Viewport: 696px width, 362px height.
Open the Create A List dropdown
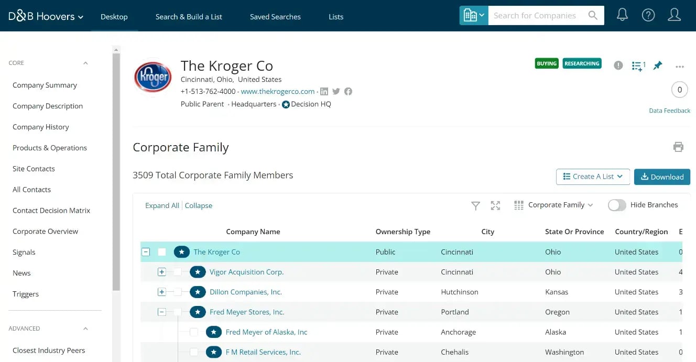[593, 177]
